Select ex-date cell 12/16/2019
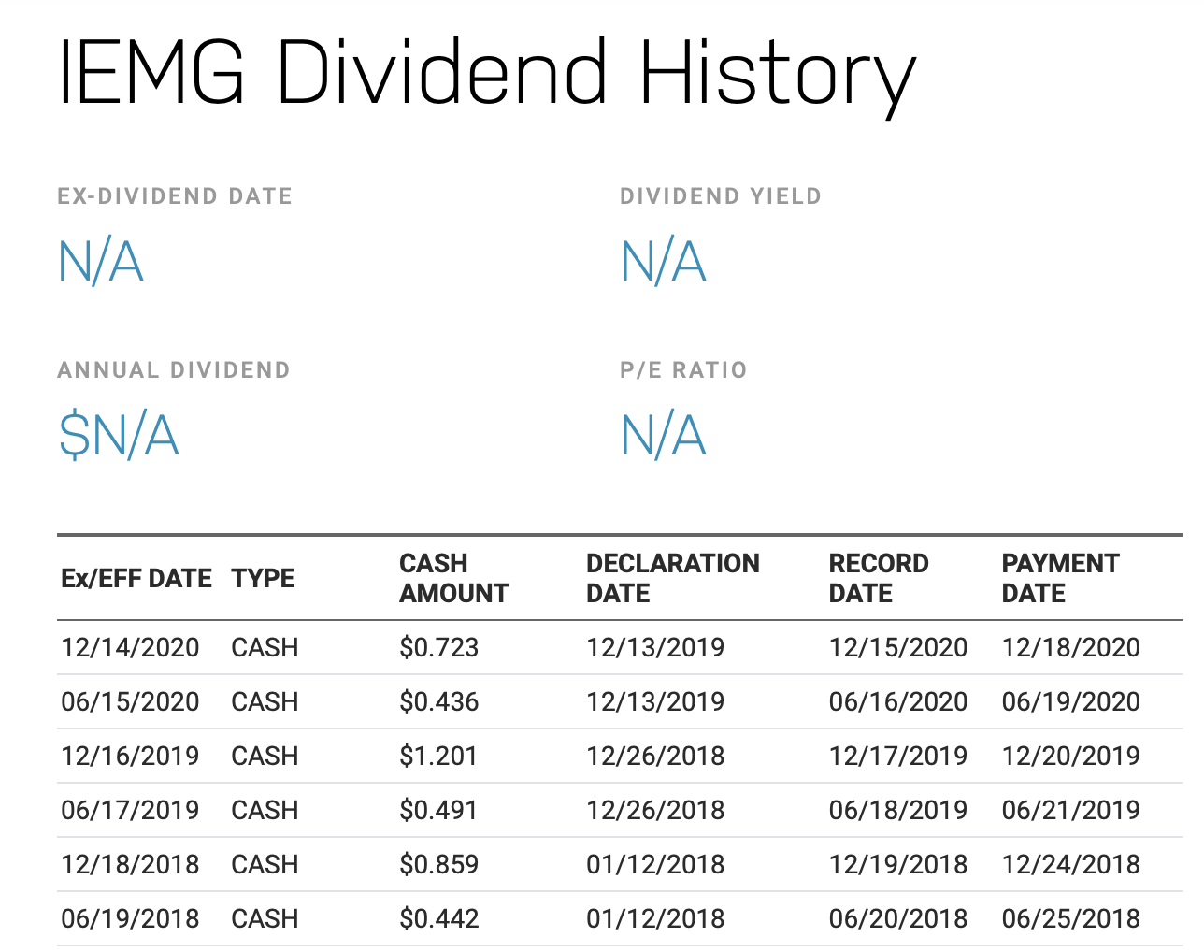This screenshot has width=1204, height=952. coord(130,756)
